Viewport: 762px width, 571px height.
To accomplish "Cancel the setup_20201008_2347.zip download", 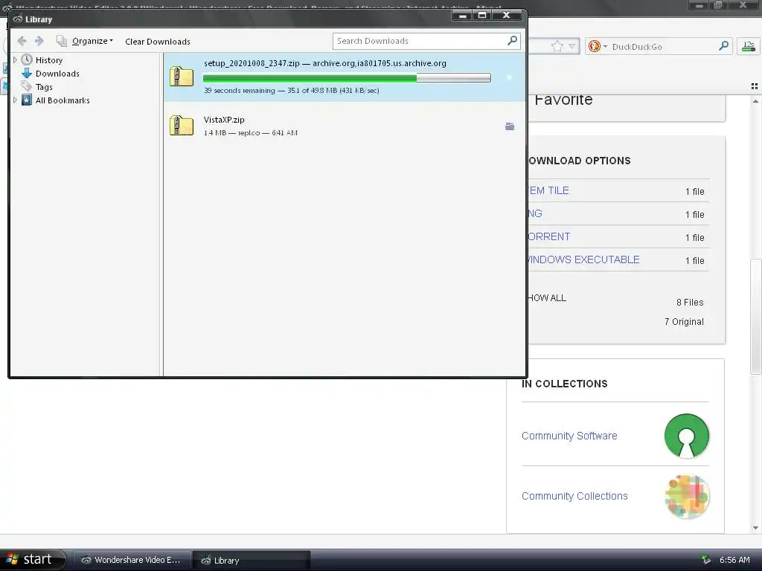I will click(x=509, y=77).
